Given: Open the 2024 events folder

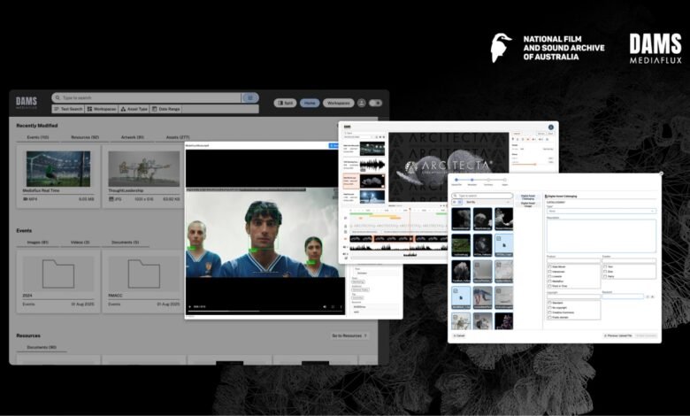Looking at the screenshot, I should pyautogui.click(x=58, y=274).
